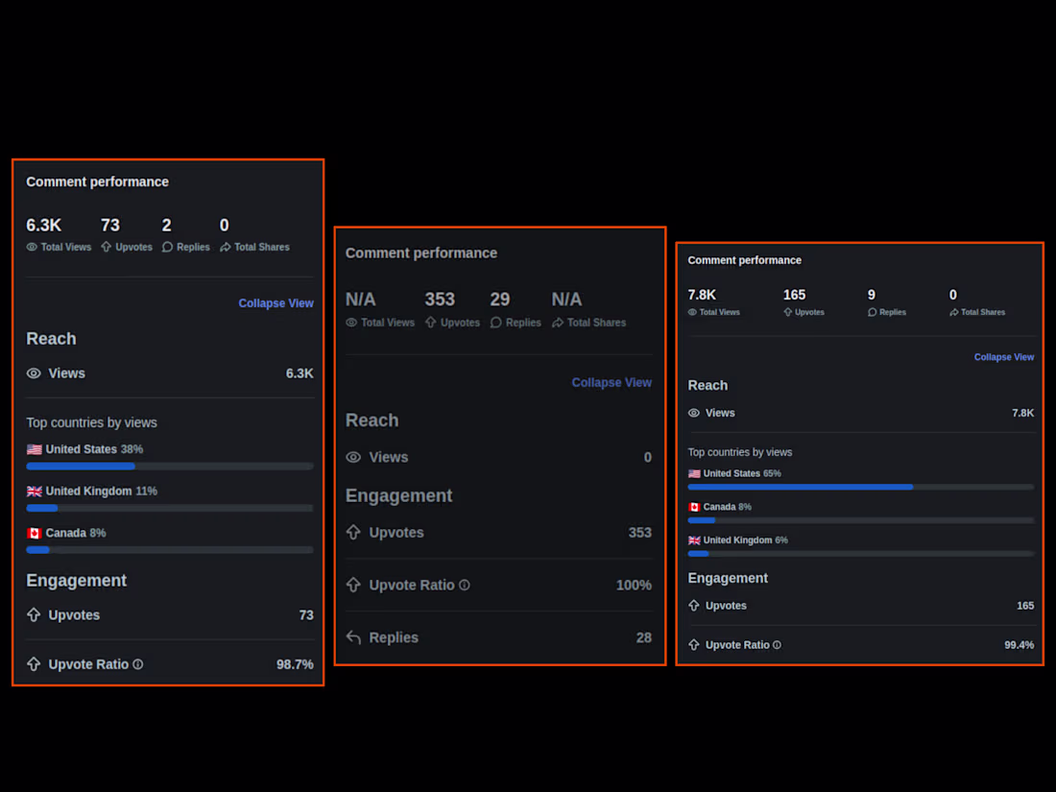
Task: Click Engagement heading in the left panel
Action: (x=76, y=581)
